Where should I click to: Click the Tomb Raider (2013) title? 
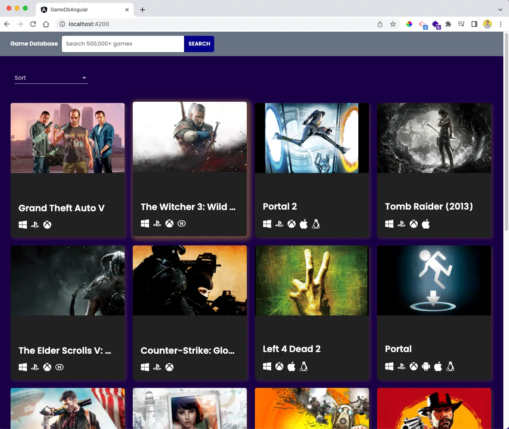click(x=429, y=206)
